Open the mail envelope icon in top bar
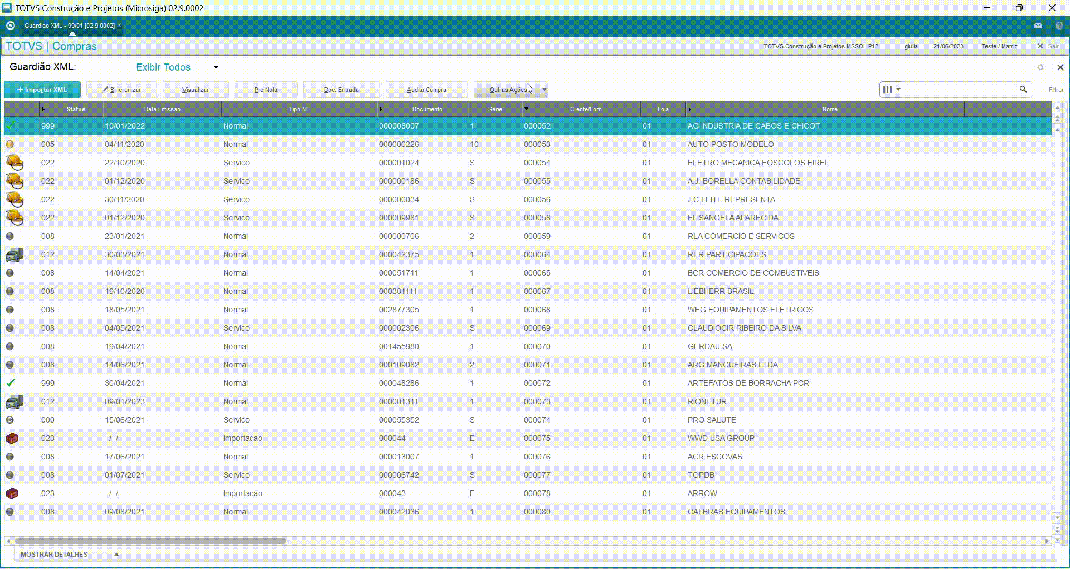 click(x=1038, y=26)
